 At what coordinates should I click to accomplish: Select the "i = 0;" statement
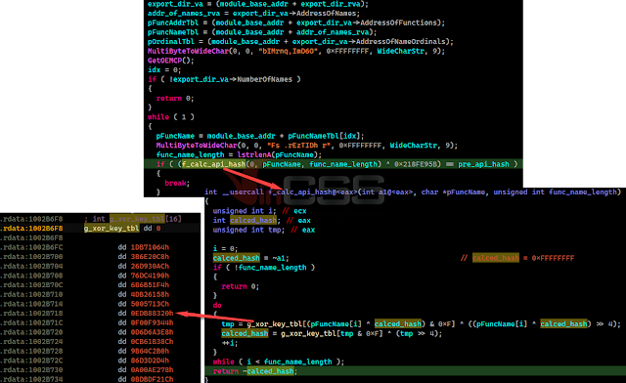[225, 248]
